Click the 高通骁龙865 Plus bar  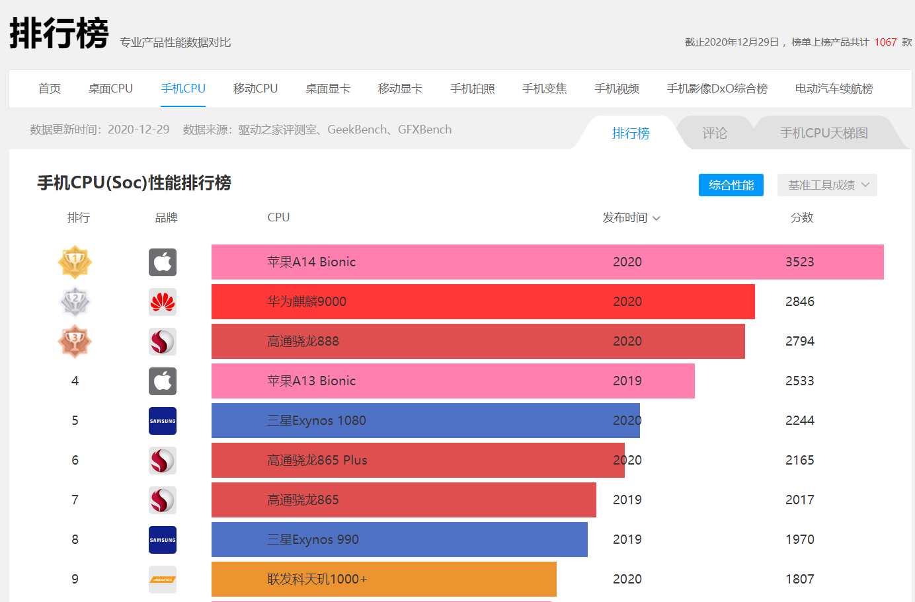tap(418, 461)
